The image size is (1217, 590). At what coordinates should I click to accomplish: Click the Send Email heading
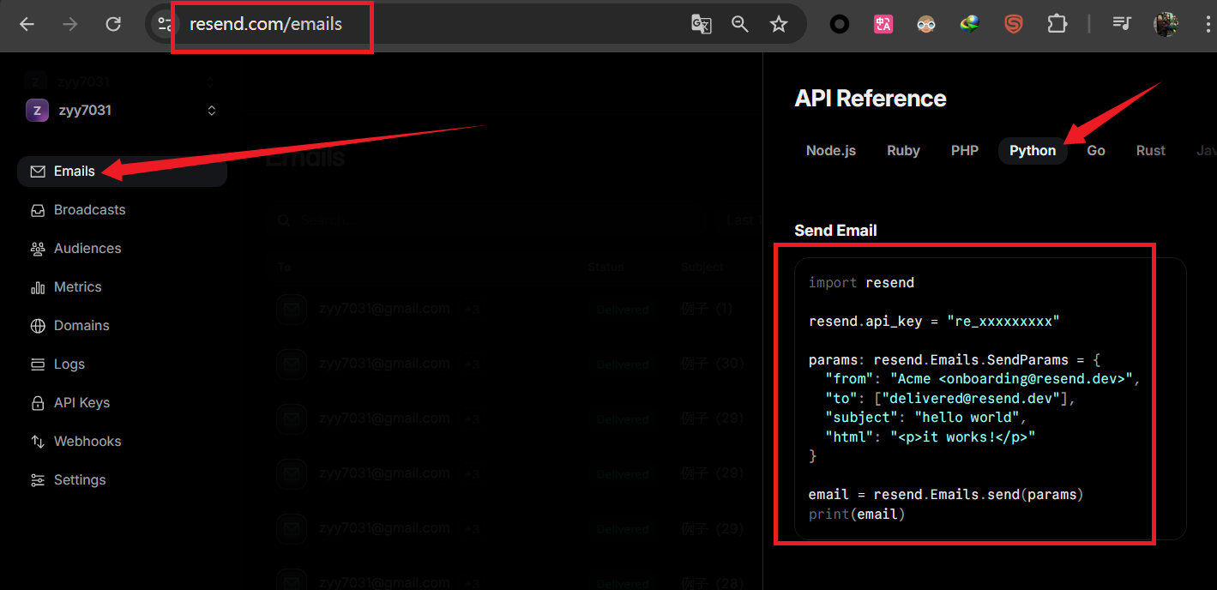pos(835,230)
